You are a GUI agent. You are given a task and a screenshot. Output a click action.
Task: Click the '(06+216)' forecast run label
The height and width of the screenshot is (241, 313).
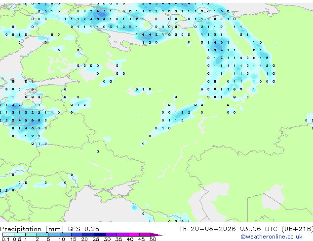[x=297, y=229]
